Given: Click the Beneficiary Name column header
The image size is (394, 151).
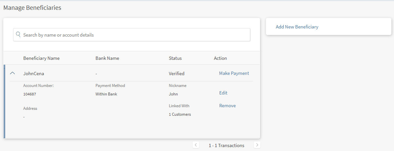Looking at the screenshot, I should coord(41,58).
